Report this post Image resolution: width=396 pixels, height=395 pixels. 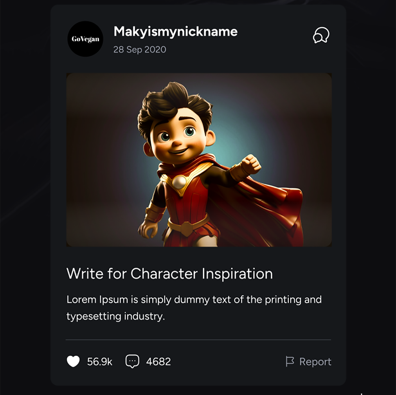315,362
